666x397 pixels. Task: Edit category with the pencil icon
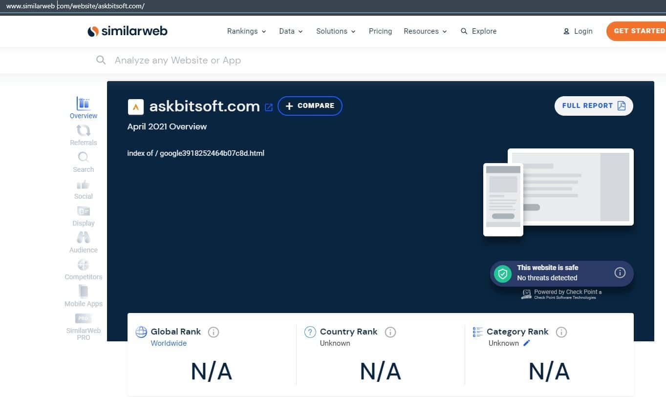[526, 343]
